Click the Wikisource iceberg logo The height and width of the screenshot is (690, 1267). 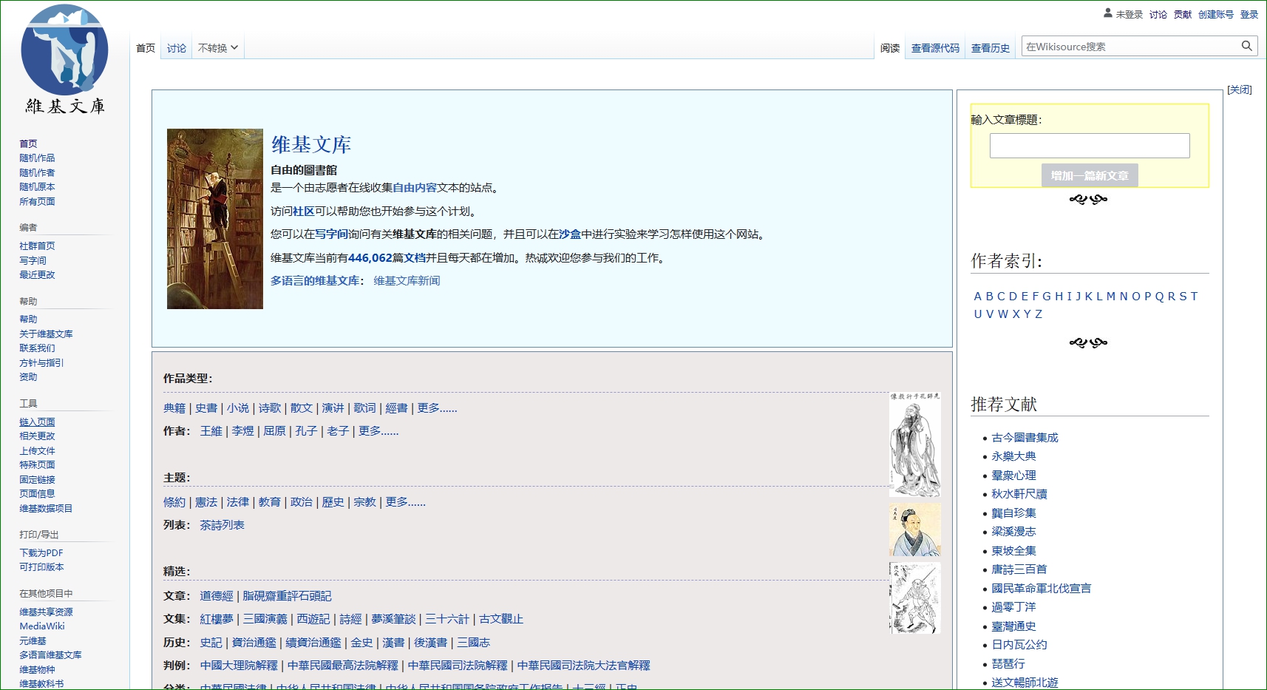pos(65,61)
